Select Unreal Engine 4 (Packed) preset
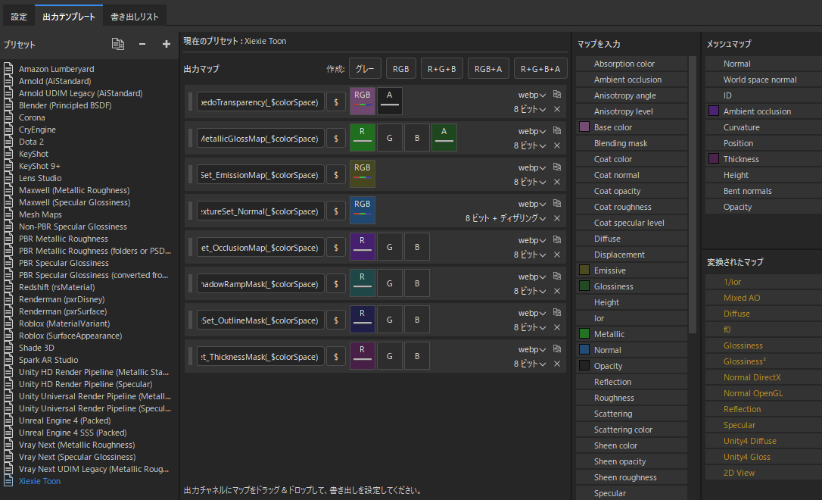Screen dimensions: 822x500 click(65, 420)
